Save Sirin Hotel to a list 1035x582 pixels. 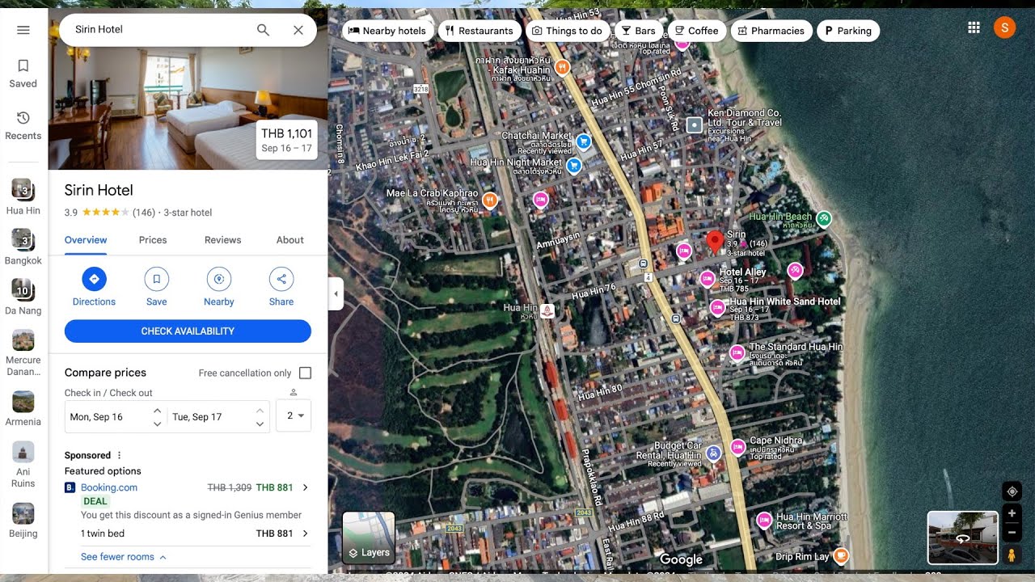[x=157, y=287]
